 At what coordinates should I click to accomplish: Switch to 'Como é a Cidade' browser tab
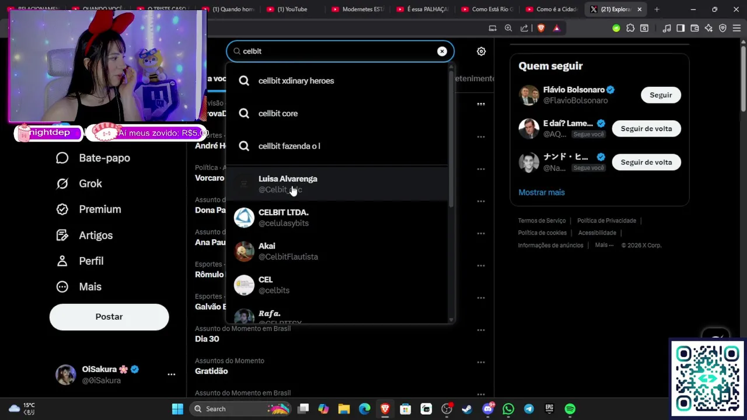[551, 9]
